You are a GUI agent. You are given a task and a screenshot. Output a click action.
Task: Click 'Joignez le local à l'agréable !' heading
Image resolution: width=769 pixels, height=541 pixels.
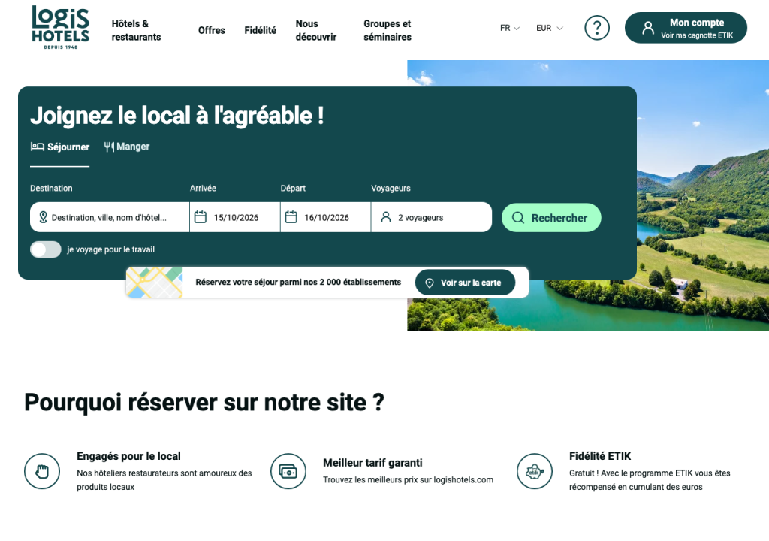[x=177, y=116]
